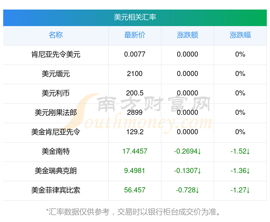Click the 美元利币 row name
Screen dimensions: 270x222
click(56, 93)
